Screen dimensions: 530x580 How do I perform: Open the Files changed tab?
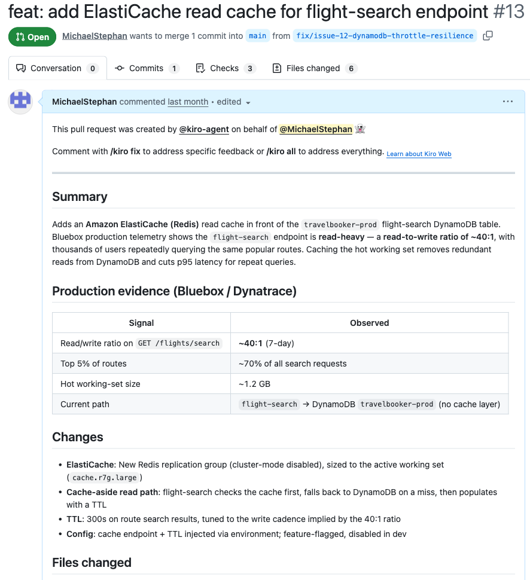click(315, 68)
